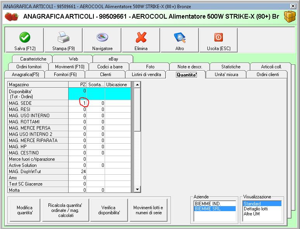The width and height of the screenshot is (300, 229).
Task: Click PZ value 1 for MAG. SEDE
Action: click(84, 103)
